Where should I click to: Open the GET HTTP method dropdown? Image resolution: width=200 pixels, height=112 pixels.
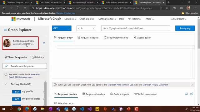pyautogui.click(x=62, y=28)
